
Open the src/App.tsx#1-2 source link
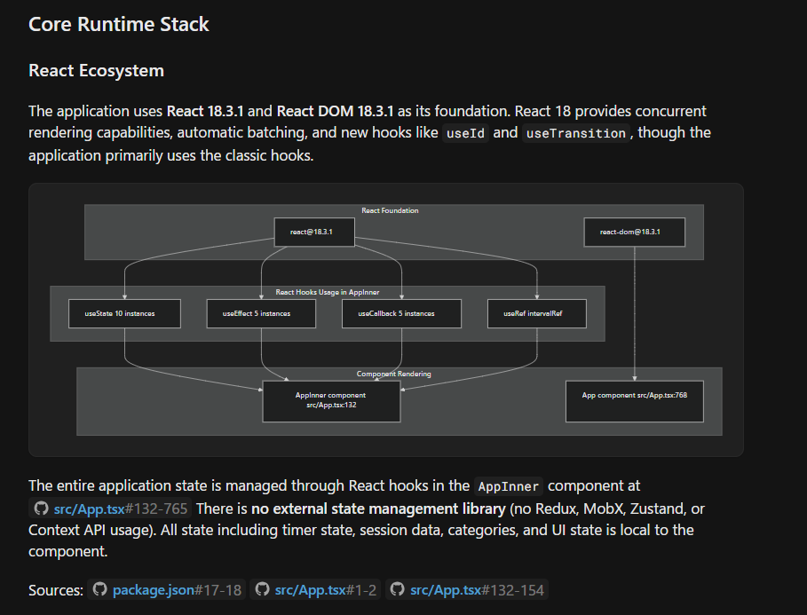[x=326, y=590]
